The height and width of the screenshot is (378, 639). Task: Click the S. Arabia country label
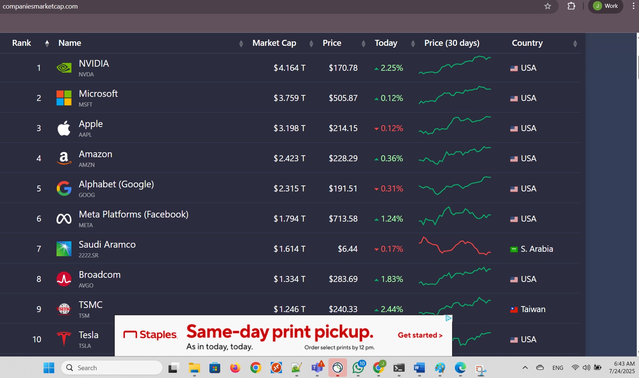(x=537, y=249)
